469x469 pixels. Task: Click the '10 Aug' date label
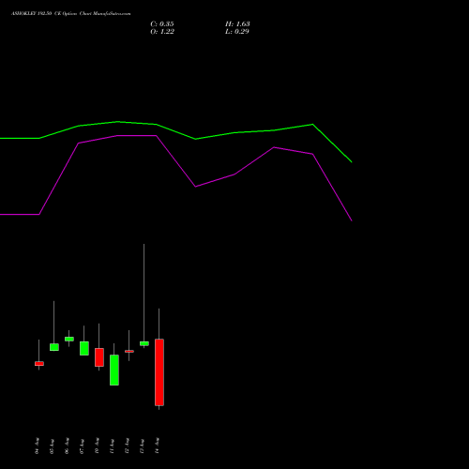97,446
